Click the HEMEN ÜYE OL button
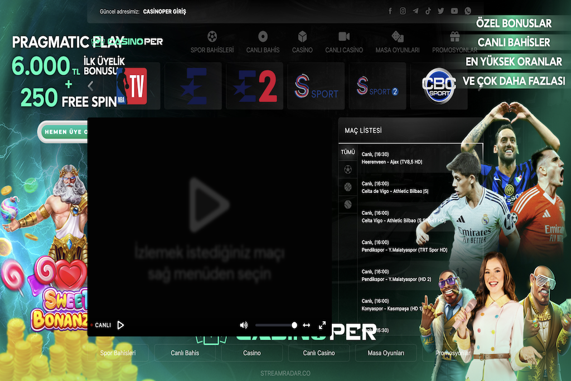Screen dimensions: 571x381 [x=64, y=132]
